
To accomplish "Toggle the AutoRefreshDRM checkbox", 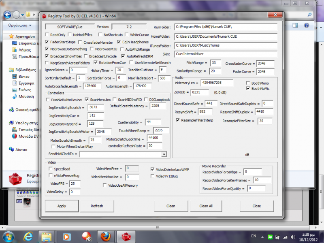I will [123, 56].
